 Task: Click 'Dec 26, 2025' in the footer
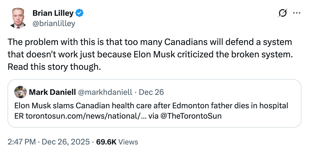click(65, 142)
